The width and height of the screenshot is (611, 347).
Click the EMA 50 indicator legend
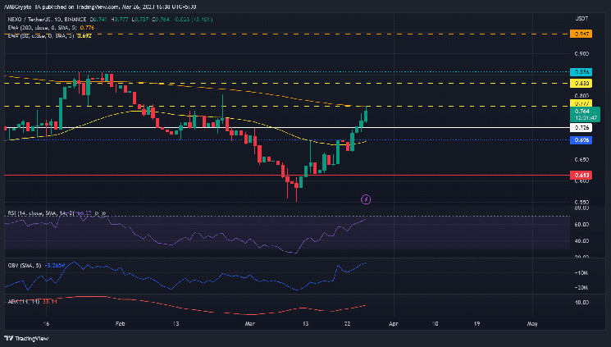coord(49,36)
